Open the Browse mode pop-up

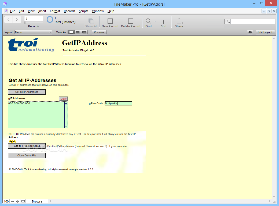[x=37, y=201]
